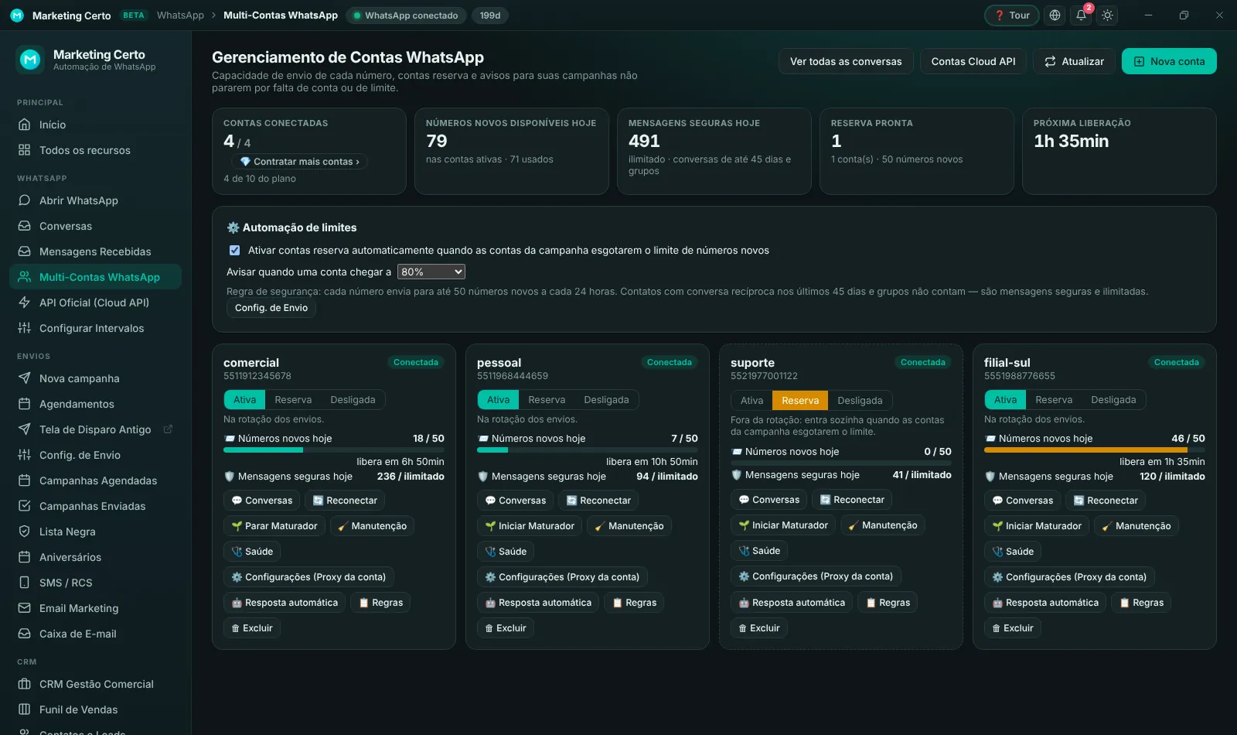Click Ver todas as conversas button
Image resolution: width=1237 pixels, height=735 pixels.
(846, 62)
